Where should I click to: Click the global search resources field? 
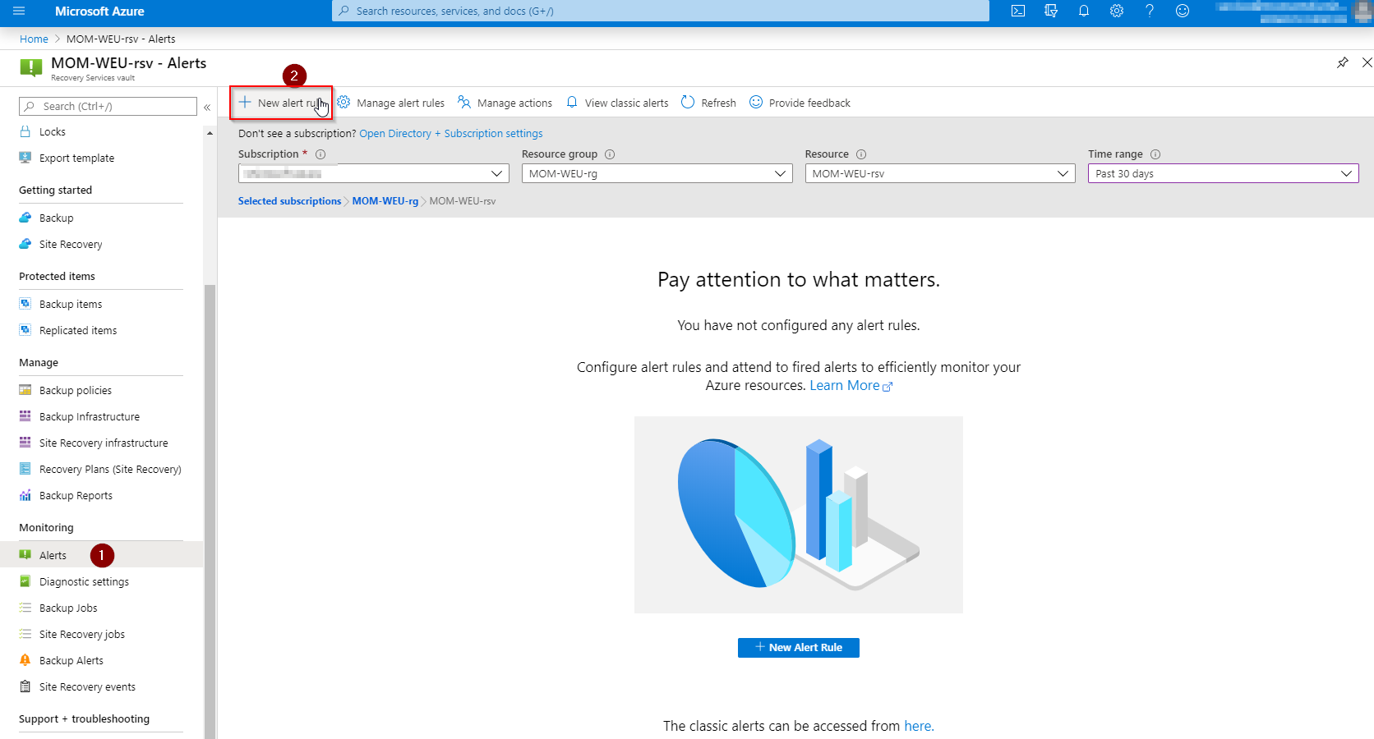click(x=660, y=11)
